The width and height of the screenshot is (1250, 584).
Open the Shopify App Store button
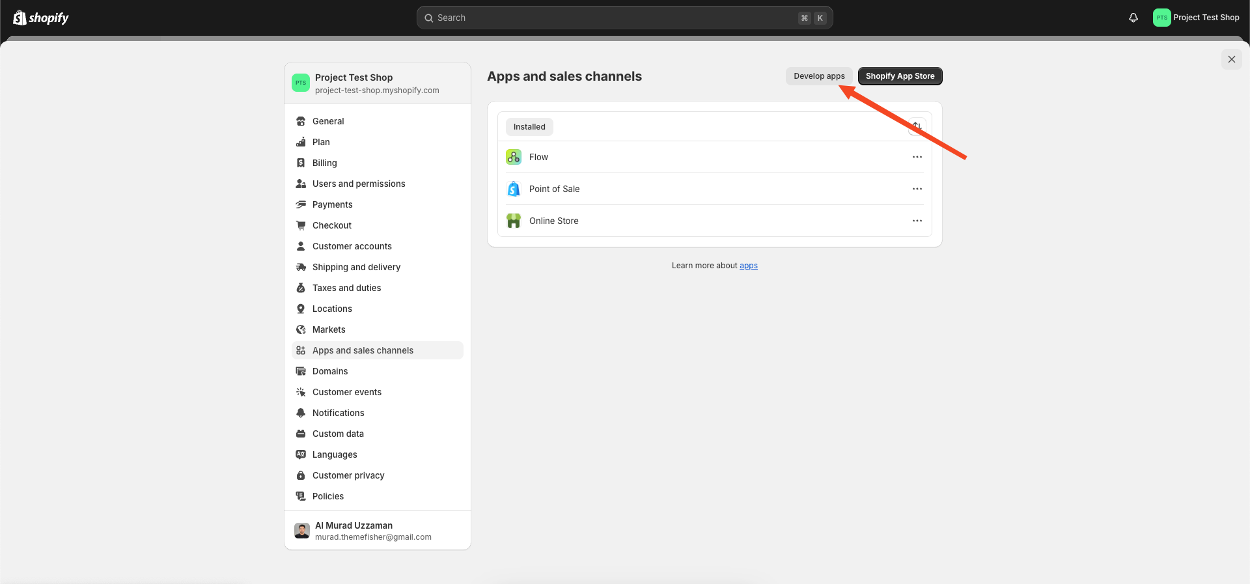[x=900, y=76]
